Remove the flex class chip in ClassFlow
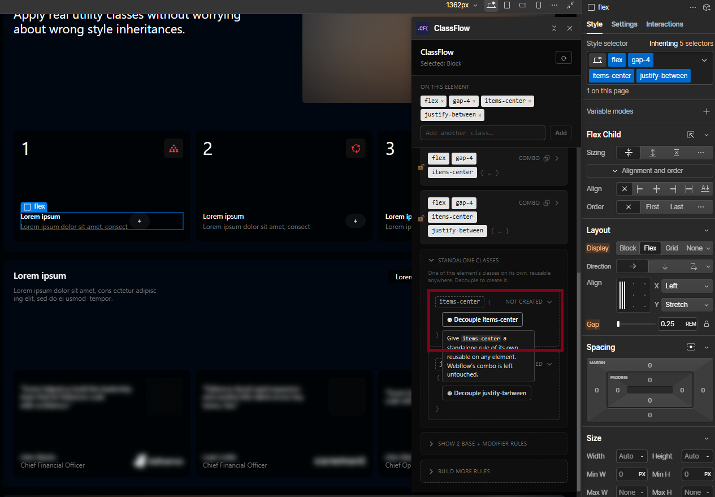The width and height of the screenshot is (715, 497). [x=442, y=101]
